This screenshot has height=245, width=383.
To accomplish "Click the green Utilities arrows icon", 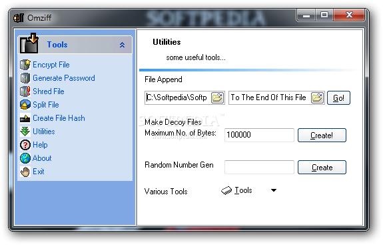I will click(25, 132).
